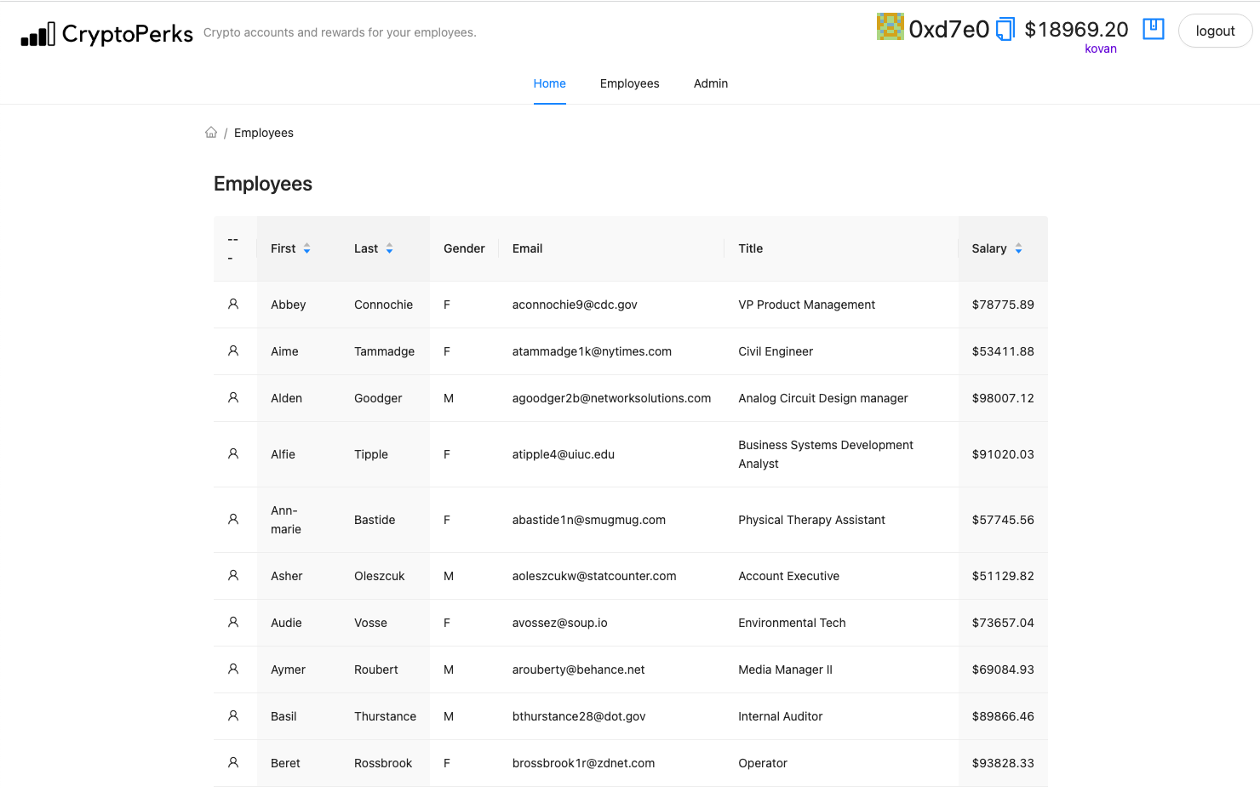Click email agoodger2b@networksolutions.com
The width and height of the screenshot is (1260, 792).
(611, 398)
